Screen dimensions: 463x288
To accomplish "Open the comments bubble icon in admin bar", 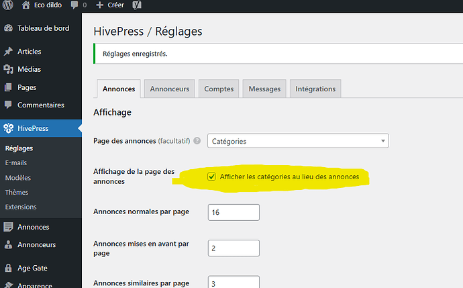I will point(74,5).
